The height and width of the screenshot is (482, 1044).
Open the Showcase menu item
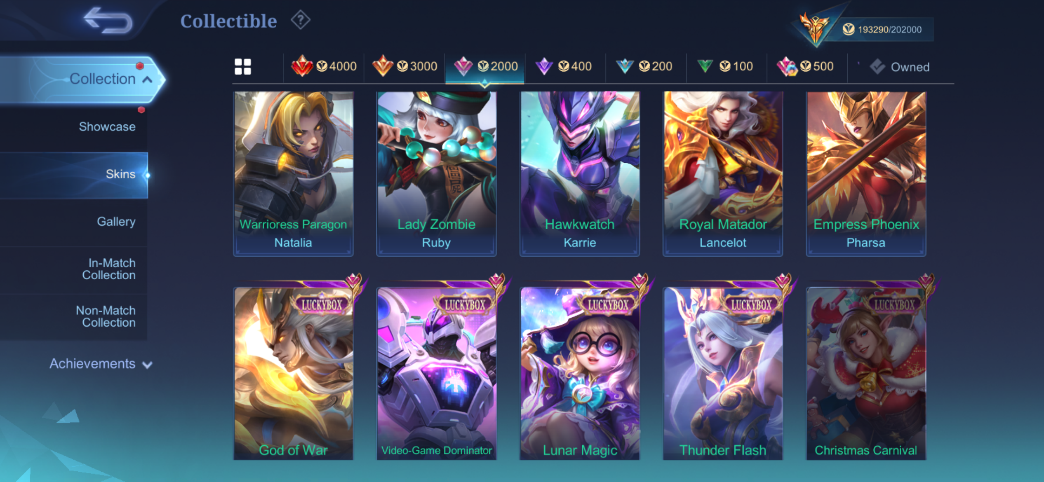(x=107, y=126)
